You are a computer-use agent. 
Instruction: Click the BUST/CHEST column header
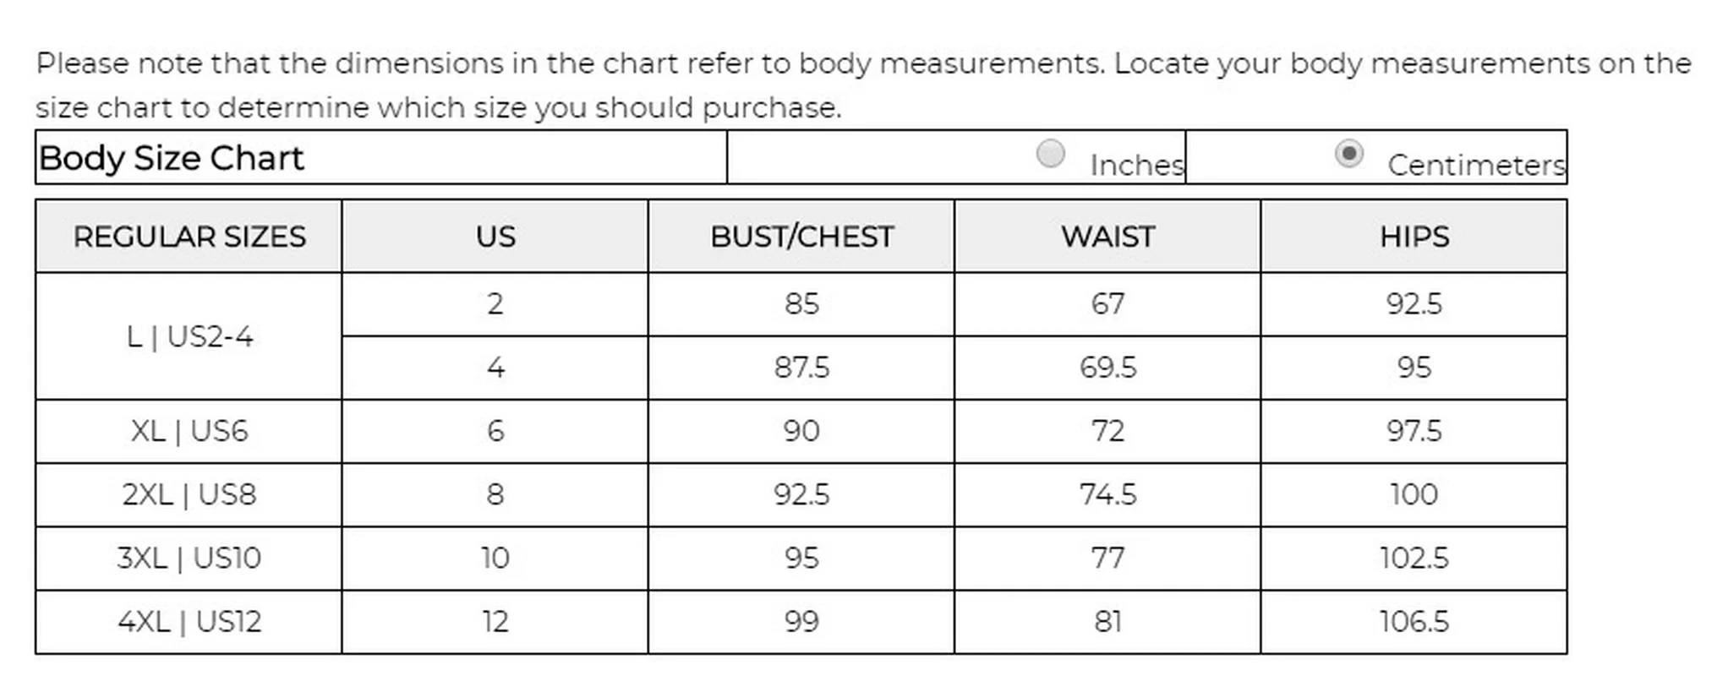pyautogui.click(x=801, y=237)
